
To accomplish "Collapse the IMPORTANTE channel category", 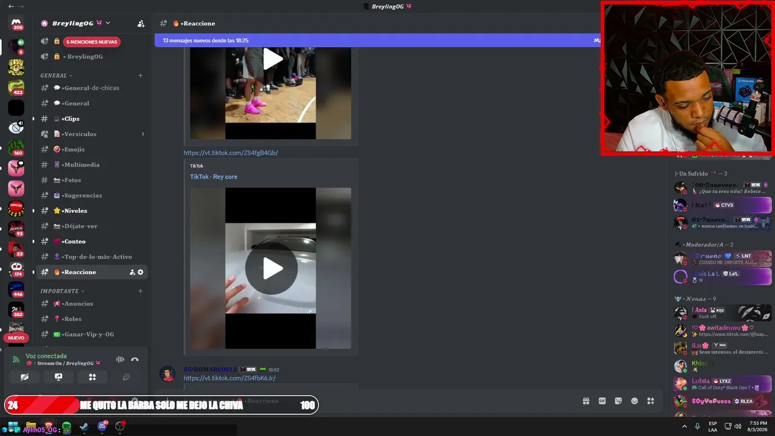I will (x=62, y=291).
